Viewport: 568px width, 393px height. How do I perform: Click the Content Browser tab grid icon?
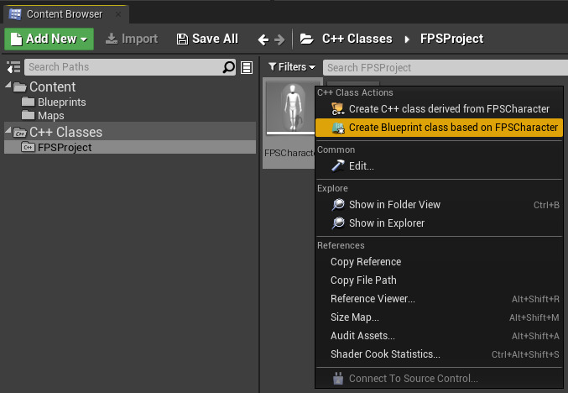(x=15, y=14)
